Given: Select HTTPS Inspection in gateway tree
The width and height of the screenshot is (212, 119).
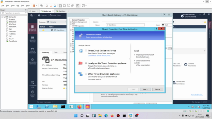Looking at the screenshot, I should [x=78, y=26].
